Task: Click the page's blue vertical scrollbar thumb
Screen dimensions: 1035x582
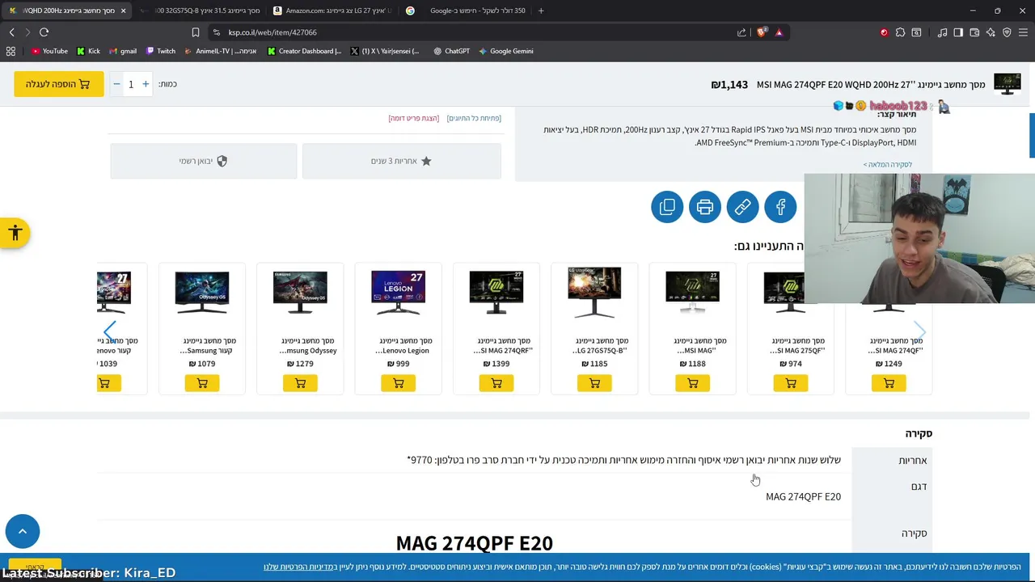Action: pyautogui.click(x=1032, y=136)
